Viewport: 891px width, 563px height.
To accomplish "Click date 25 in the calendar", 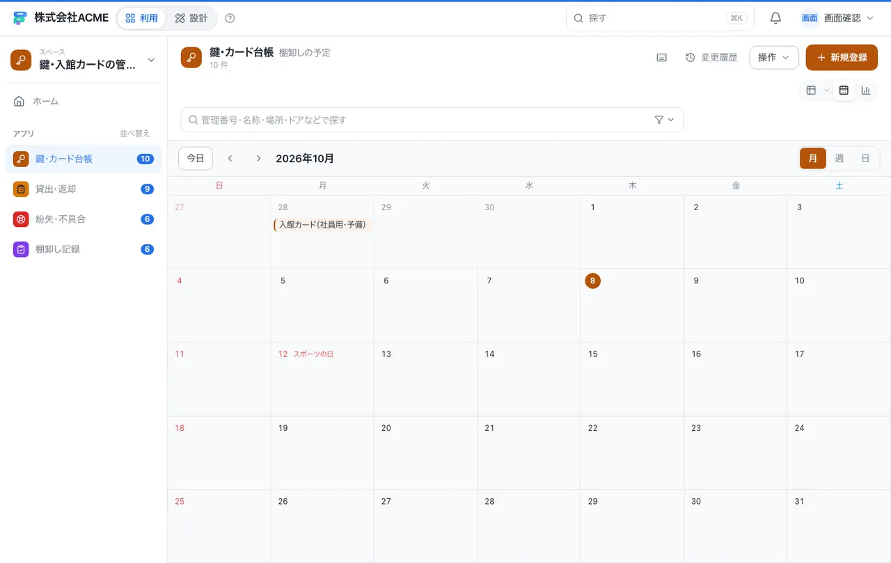I will [180, 501].
